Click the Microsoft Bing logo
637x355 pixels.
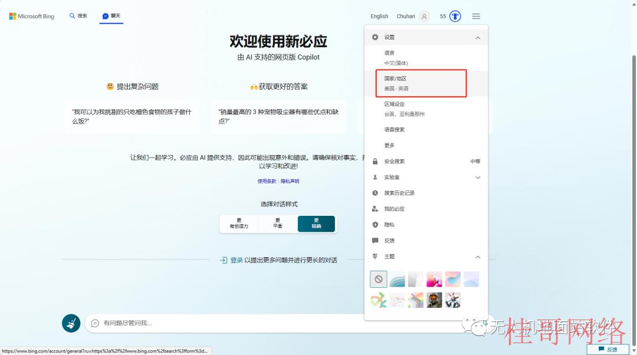point(32,17)
